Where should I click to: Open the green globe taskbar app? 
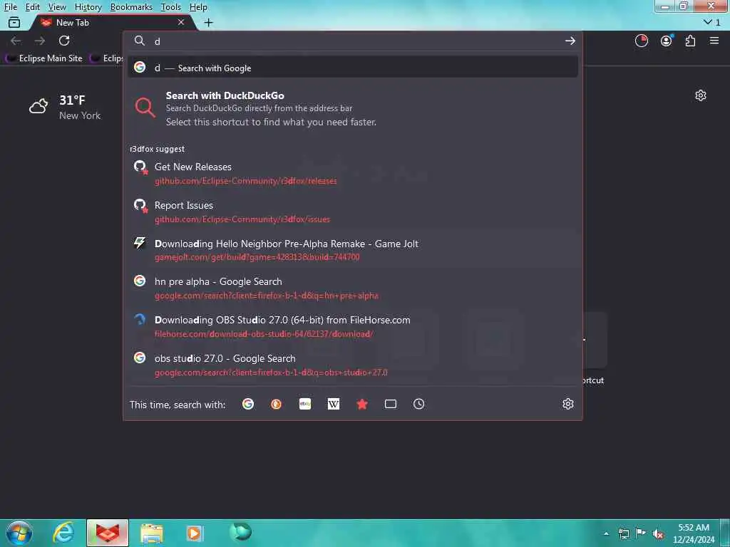coord(241,532)
